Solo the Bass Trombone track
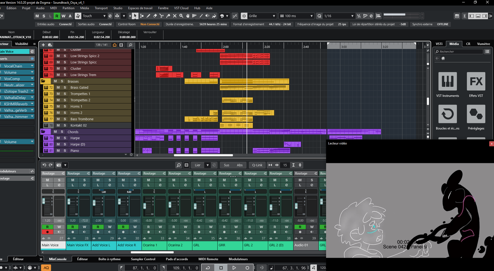This screenshot has width=494, height=271. 65,119
